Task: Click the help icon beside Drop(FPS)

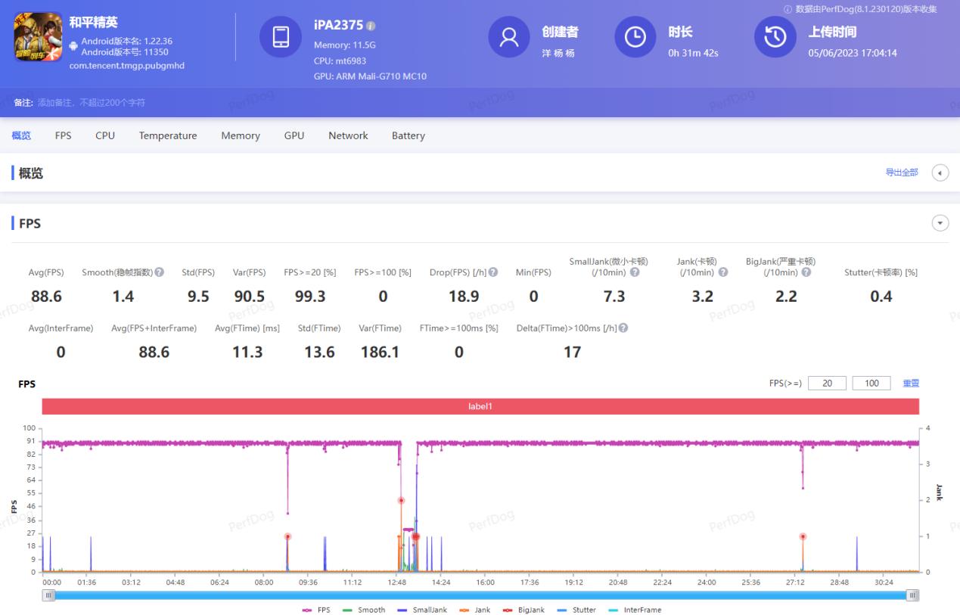Action: (x=493, y=273)
